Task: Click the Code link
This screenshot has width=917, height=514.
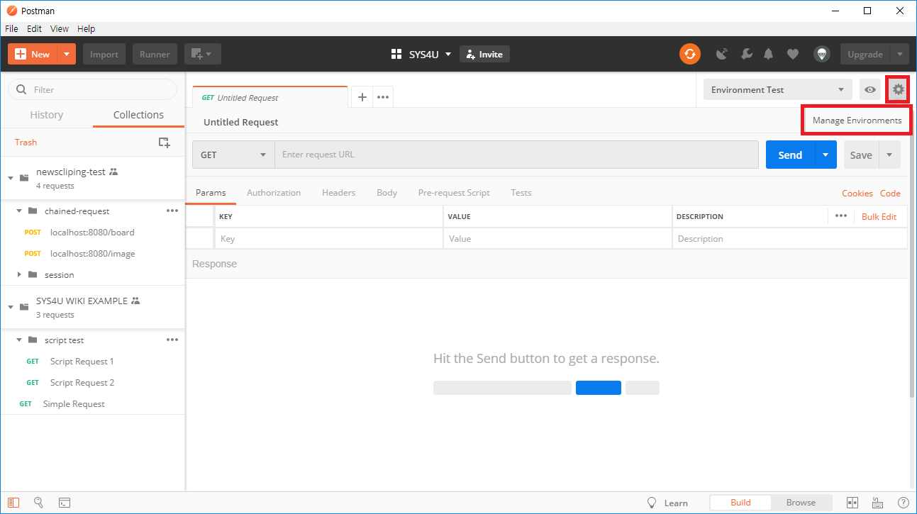Action: click(890, 194)
